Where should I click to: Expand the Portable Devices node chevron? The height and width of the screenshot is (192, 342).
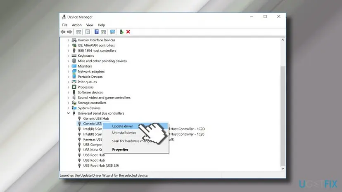68,77
